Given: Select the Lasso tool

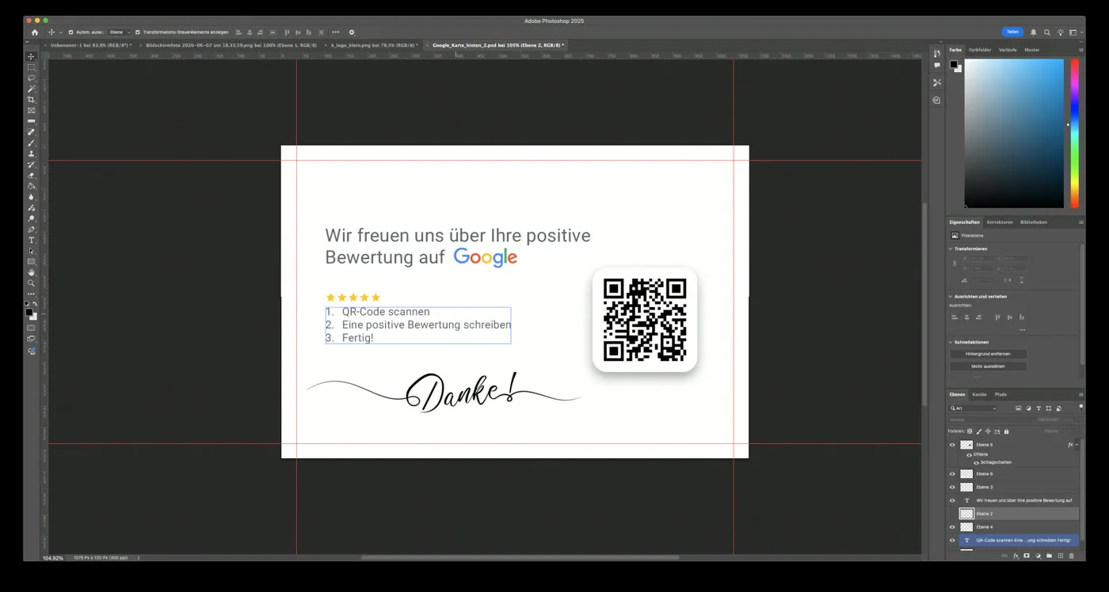Looking at the screenshot, I should coord(32,78).
